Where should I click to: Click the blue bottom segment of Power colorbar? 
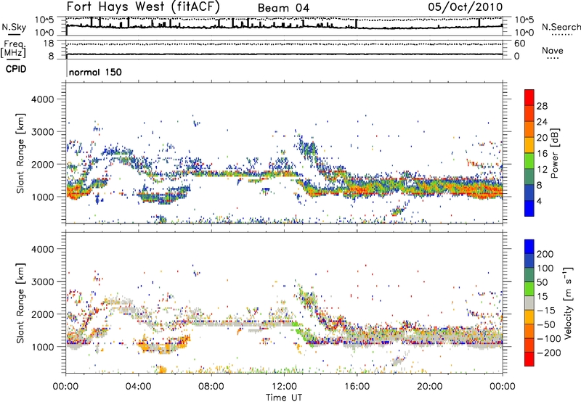(529, 208)
